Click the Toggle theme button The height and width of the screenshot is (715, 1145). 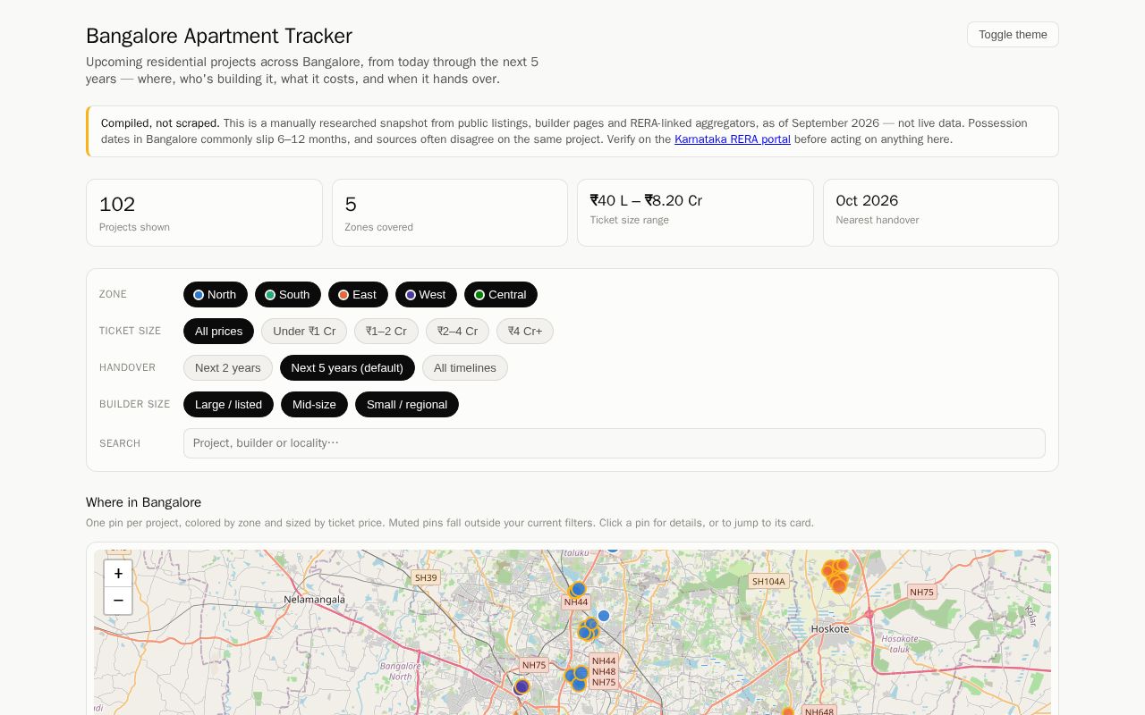[x=1013, y=34]
